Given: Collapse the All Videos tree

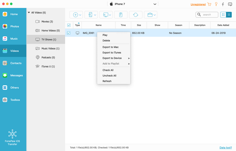Looking at the screenshot, I should click(x=29, y=13).
